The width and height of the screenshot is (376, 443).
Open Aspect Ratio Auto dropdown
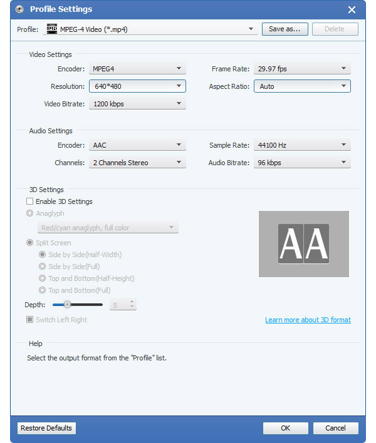click(302, 86)
